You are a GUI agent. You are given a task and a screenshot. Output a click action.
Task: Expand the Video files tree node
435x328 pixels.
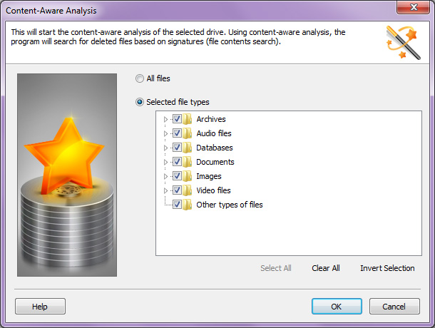165,190
